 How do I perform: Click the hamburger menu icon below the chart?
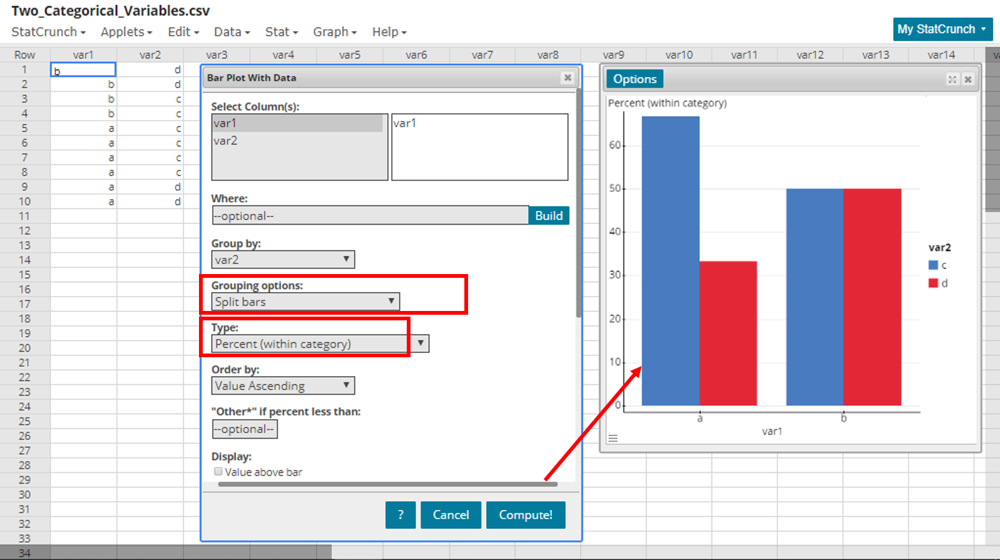(x=613, y=439)
